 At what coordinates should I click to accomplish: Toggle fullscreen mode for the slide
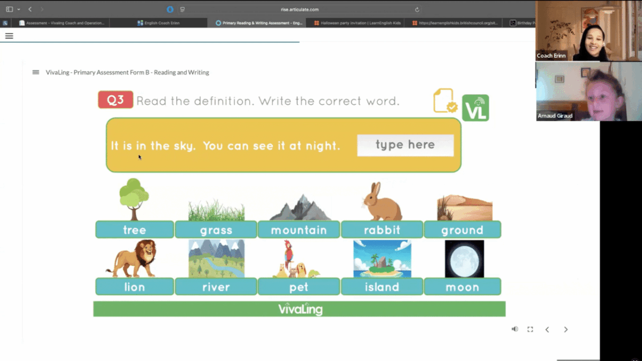pos(530,329)
